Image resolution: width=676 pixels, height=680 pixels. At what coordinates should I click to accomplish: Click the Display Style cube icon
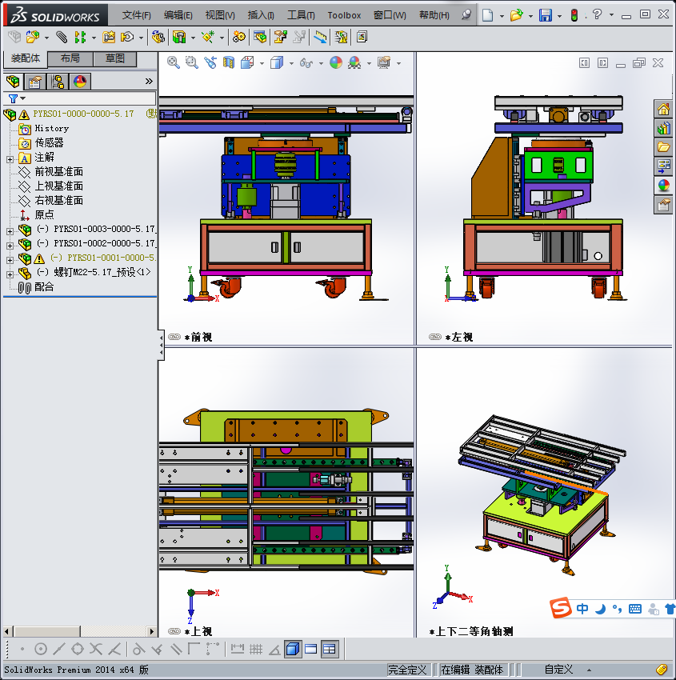point(277,63)
